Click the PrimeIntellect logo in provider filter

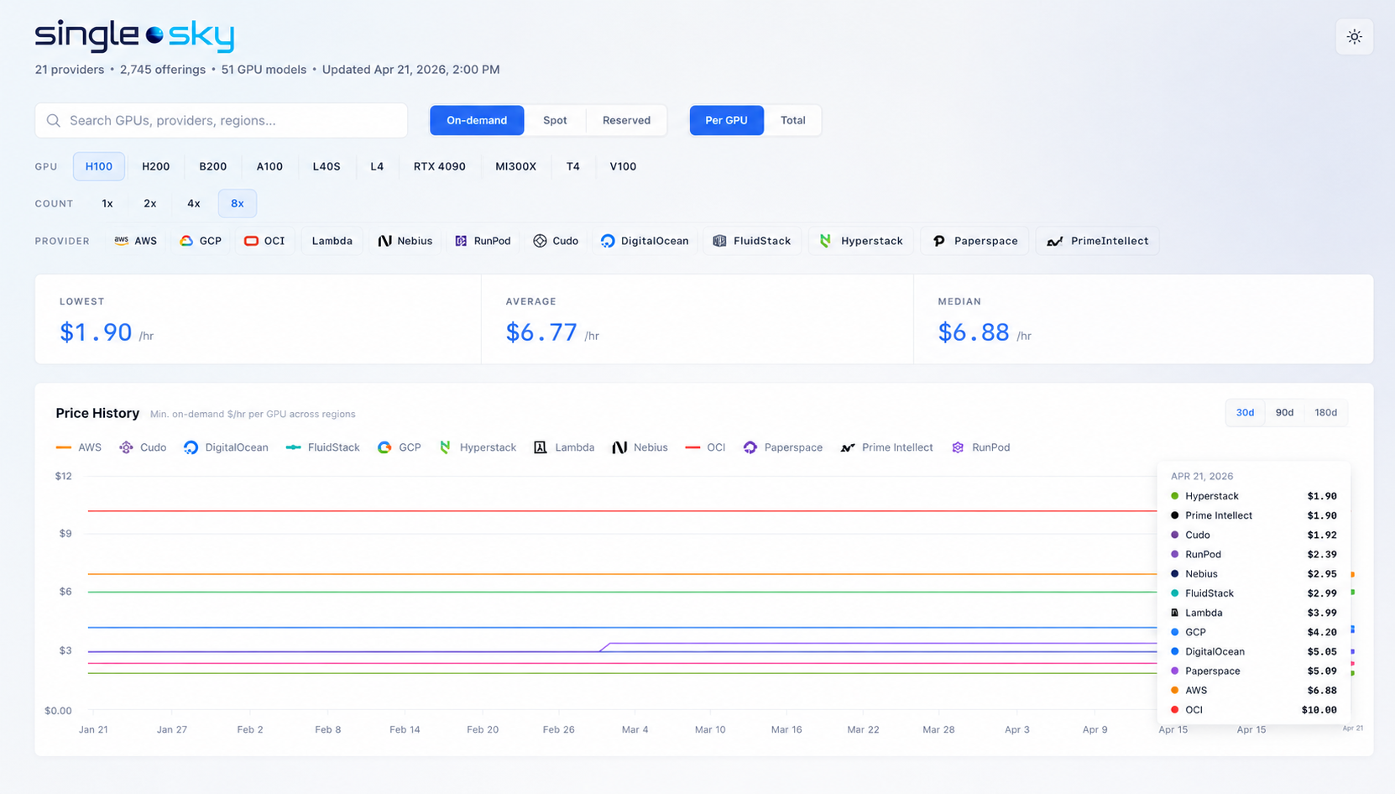[1055, 241]
